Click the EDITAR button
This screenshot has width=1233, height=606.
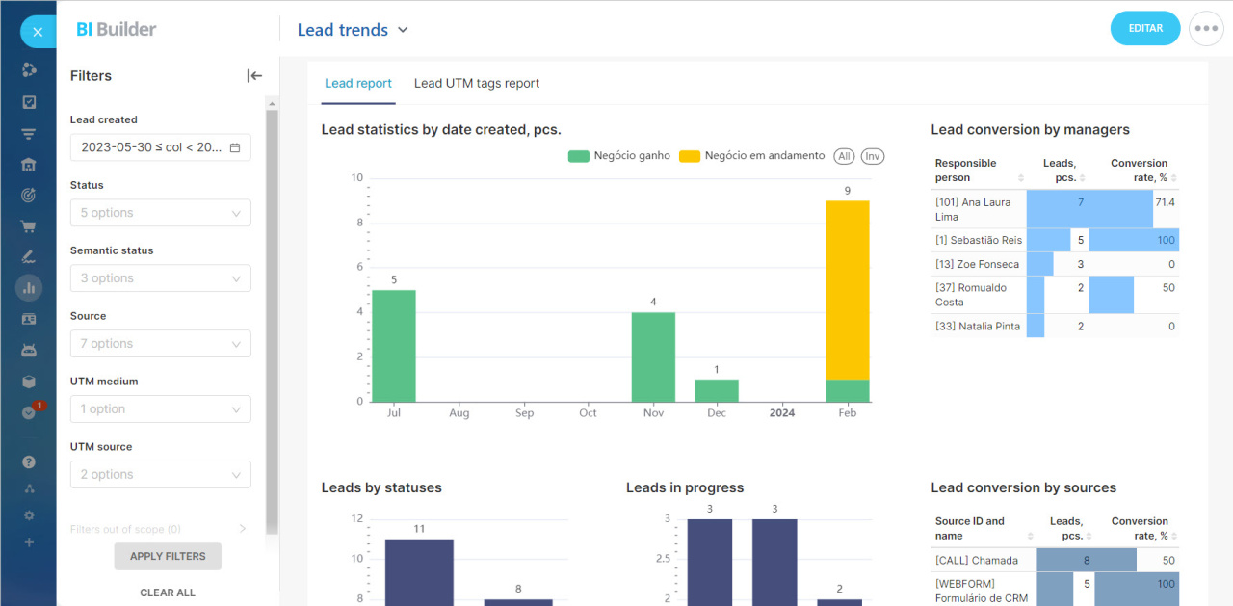pyautogui.click(x=1144, y=29)
